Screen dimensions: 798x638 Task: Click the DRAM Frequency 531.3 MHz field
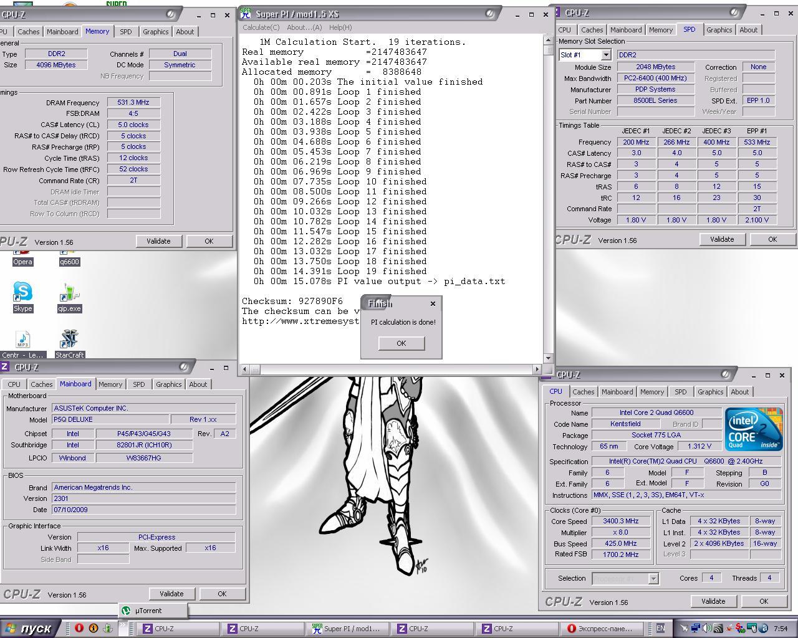[133, 103]
